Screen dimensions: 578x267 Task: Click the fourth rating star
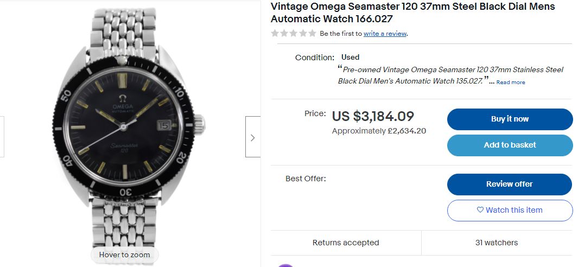(303, 33)
